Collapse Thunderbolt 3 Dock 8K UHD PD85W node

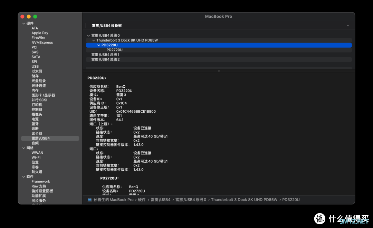[94, 40]
